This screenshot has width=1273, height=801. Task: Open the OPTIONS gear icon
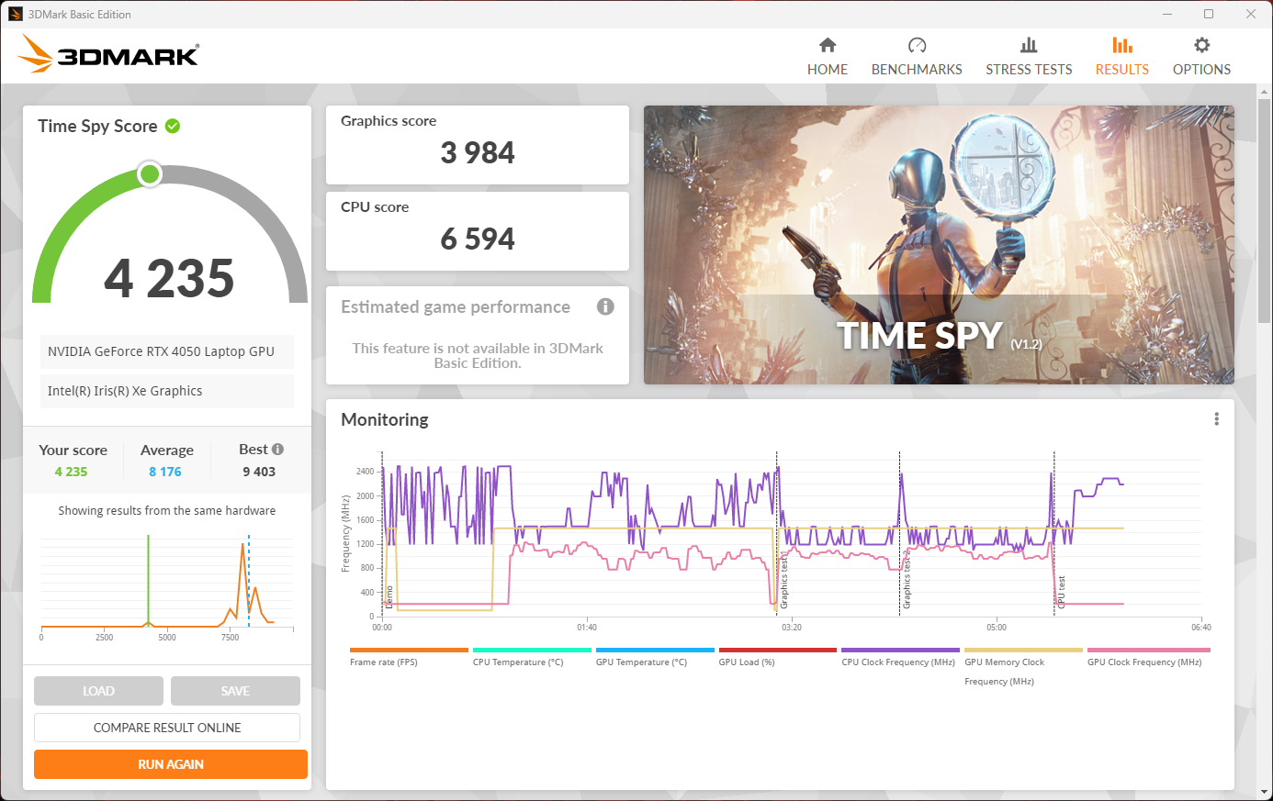coord(1201,45)
